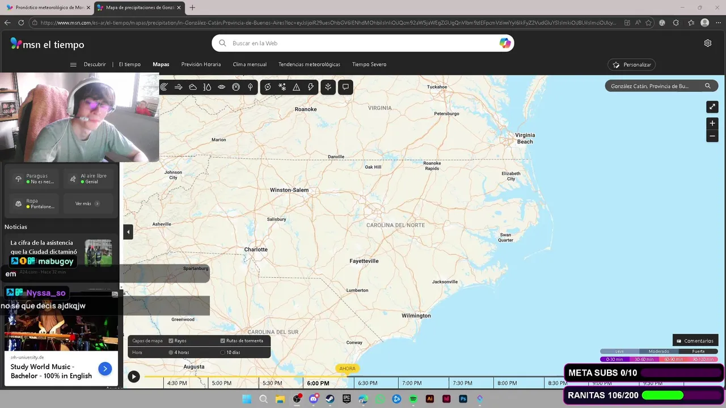Select the severe weather warning triangle icon
This screenshot has width=726, height=408.
point(296,87)
